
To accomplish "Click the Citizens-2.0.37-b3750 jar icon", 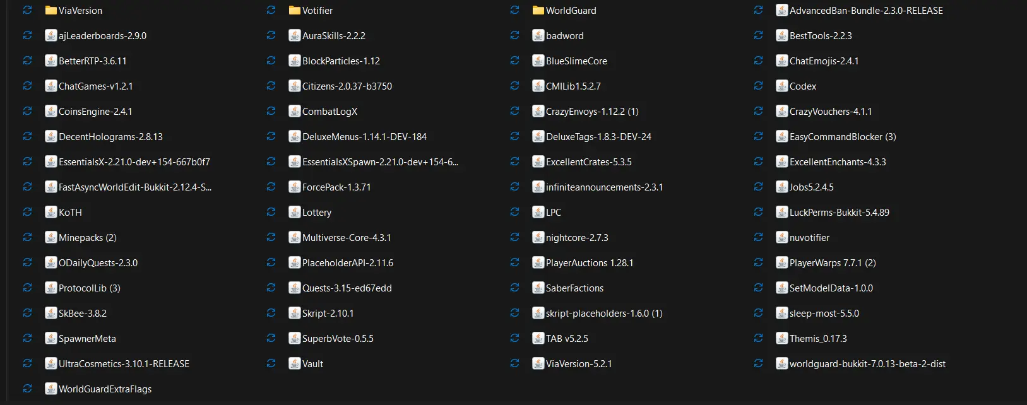I will (x=295, y=86).
